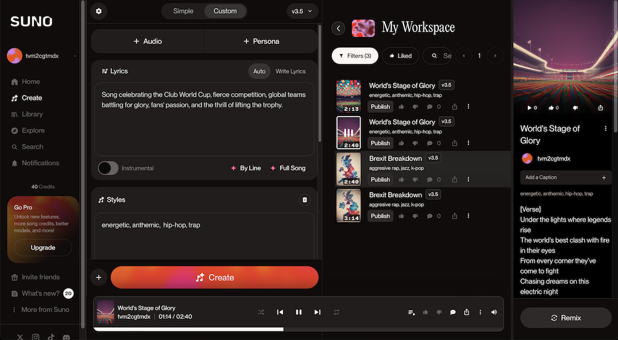Delete styles with the trash icon
The width and height of the screenshot is (618, 340).
[305, 200]
